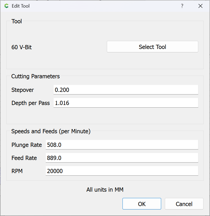Click into the Depth per Pass field
Viewport: 210px width, 216px height.
coord(126,103)
